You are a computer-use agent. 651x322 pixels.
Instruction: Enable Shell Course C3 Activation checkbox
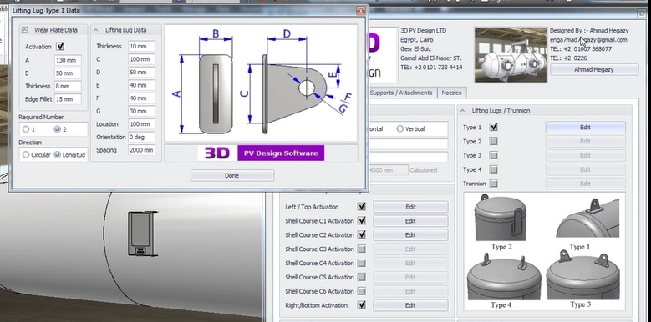pyautogui.click(x=362, y=249)
